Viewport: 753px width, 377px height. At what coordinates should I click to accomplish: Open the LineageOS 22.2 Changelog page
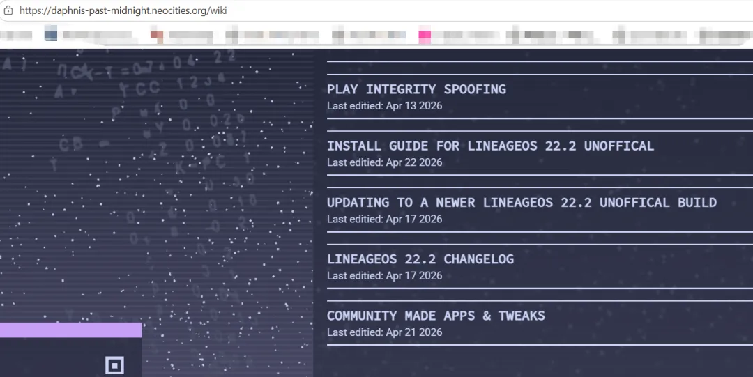(x=420, y=259)
